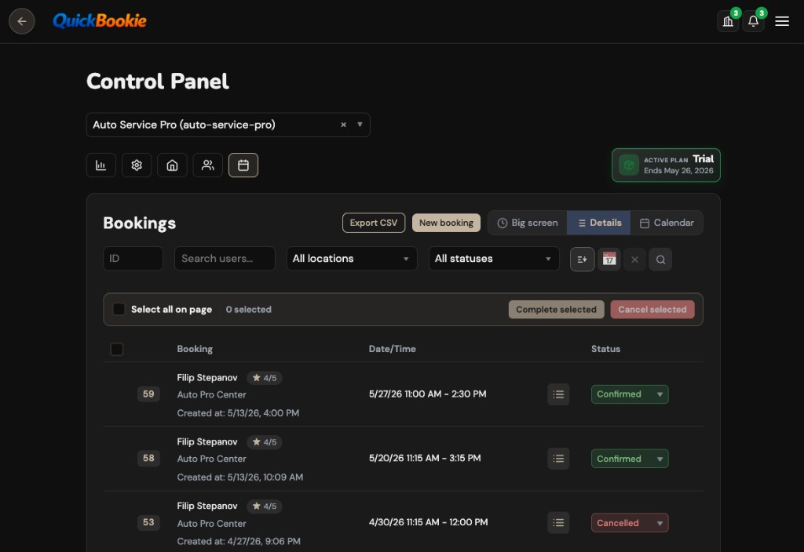
Task: Open the hamburger main menu
Action: coord(782,21)
